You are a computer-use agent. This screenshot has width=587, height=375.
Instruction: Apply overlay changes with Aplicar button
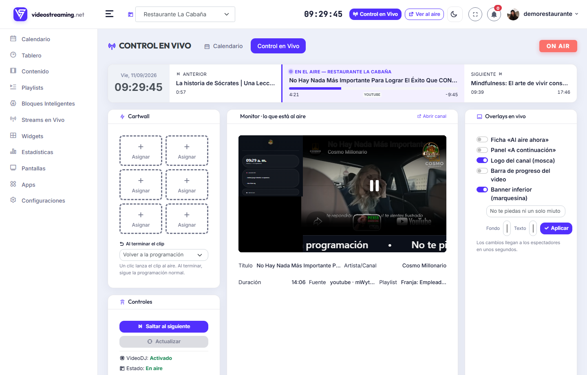[x=556, y=228]
